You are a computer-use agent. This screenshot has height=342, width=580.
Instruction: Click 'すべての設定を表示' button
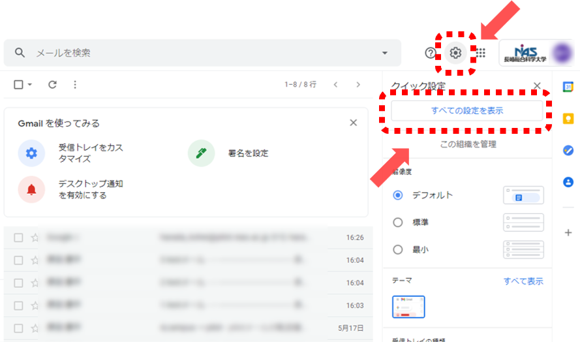(467, 111)
